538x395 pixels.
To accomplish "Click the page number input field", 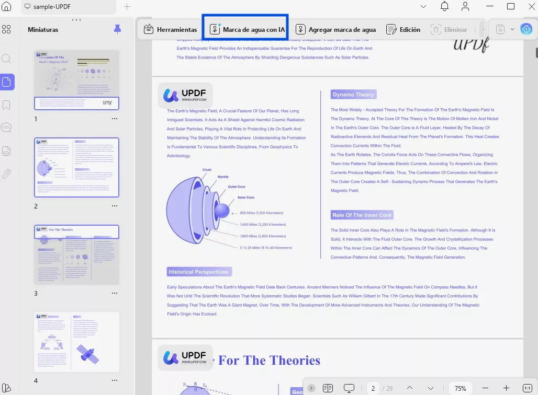I will [373, 388].
